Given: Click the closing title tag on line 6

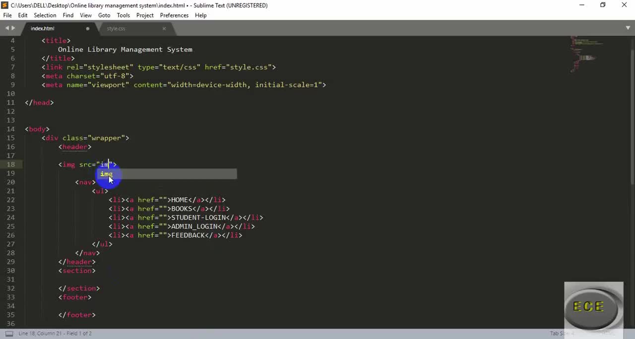Looking at the screenshot, I should pos(58,58).
